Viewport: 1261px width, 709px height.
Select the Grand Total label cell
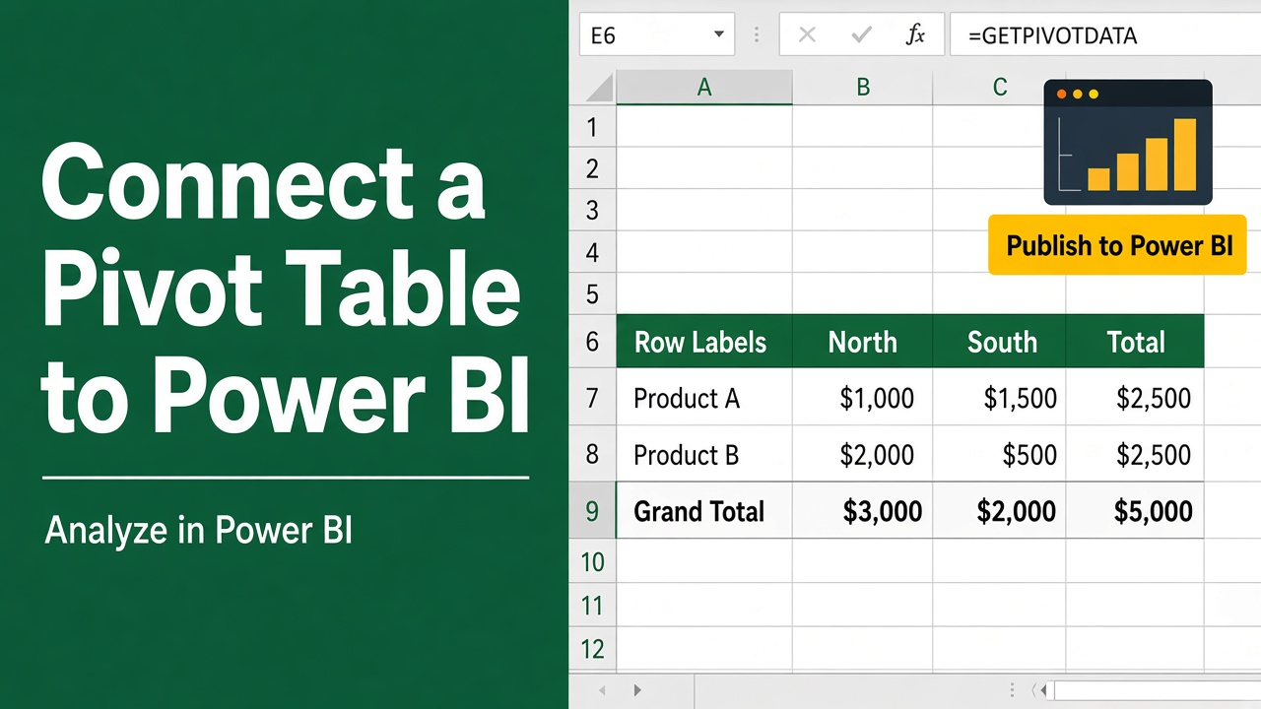point(704,510)
